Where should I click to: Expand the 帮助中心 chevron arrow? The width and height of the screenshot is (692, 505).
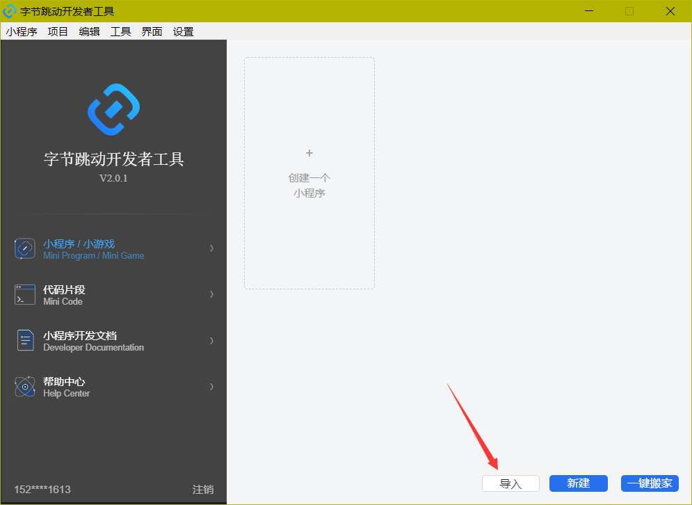point(212,387)
